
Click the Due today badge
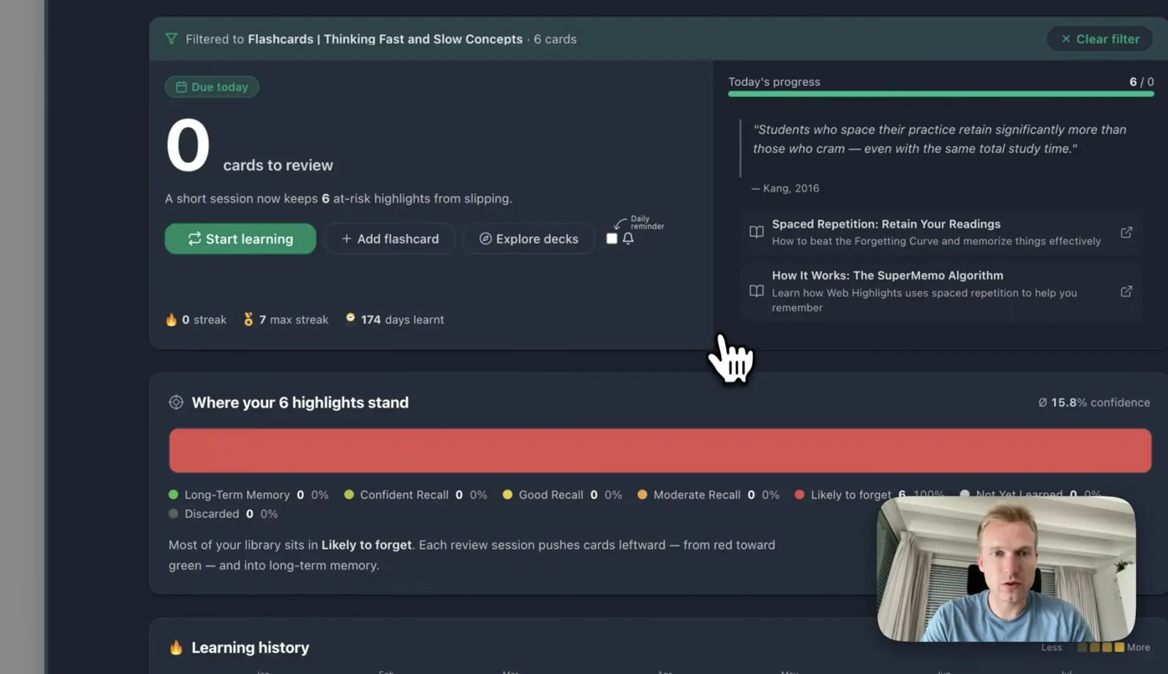click(x=212, y=87)
